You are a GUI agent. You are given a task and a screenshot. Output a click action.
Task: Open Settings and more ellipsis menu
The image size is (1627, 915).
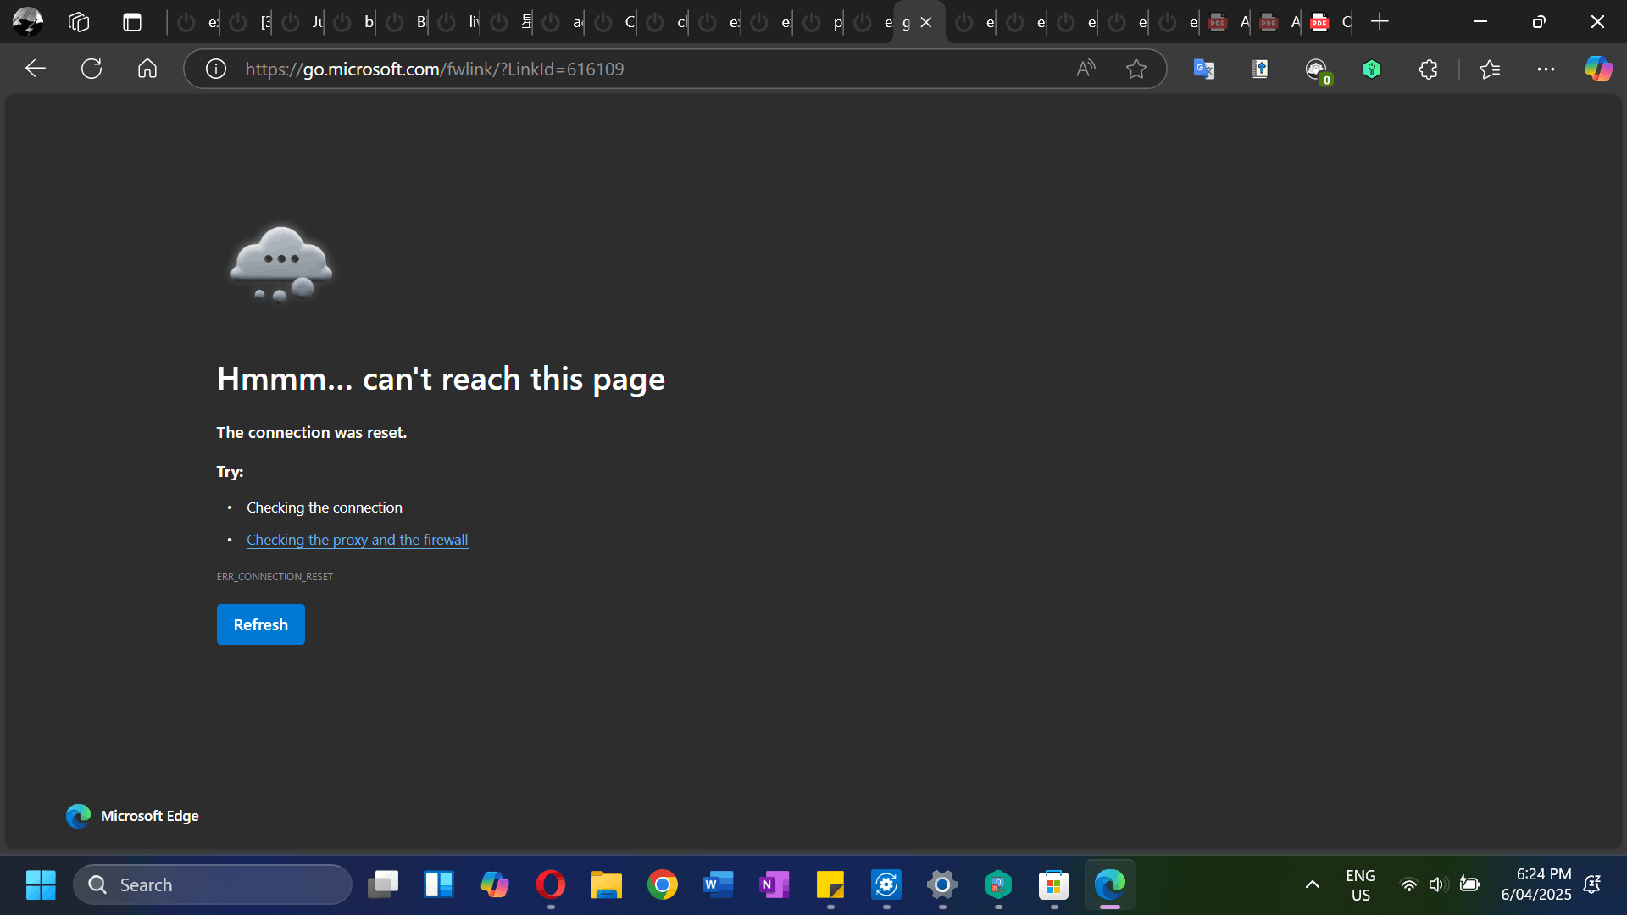pyautogui.click(x=1546, y=69)
